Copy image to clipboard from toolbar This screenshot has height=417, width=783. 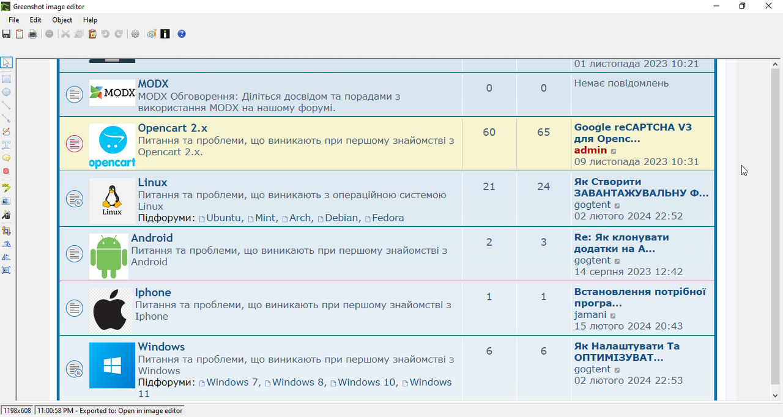20,34
